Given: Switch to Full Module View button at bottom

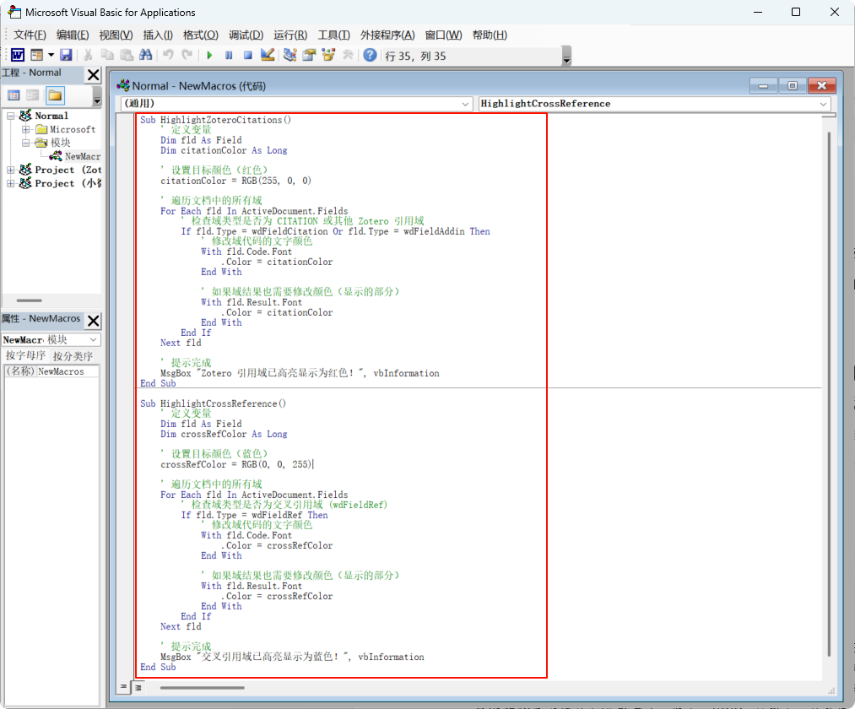Looking at the screenshot, I should 138,687.
